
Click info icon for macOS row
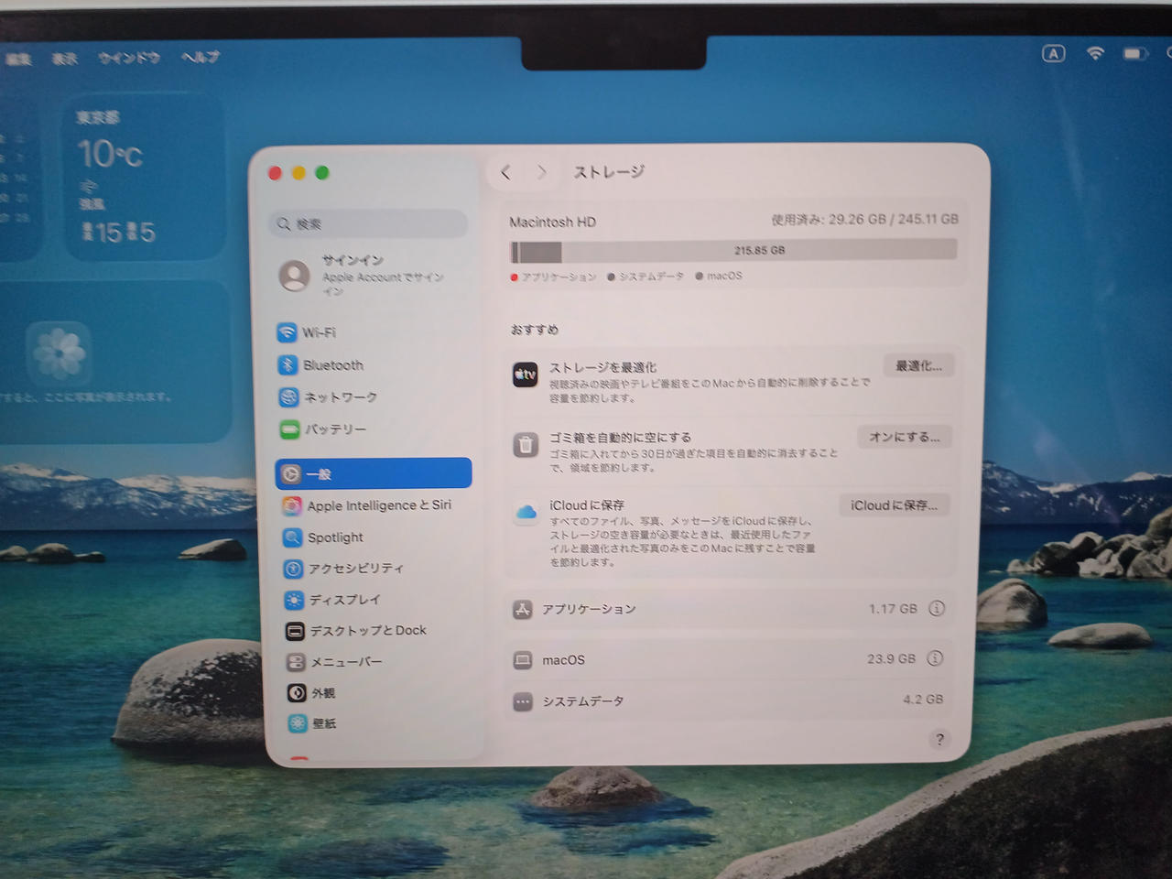(x=935, y=658)
